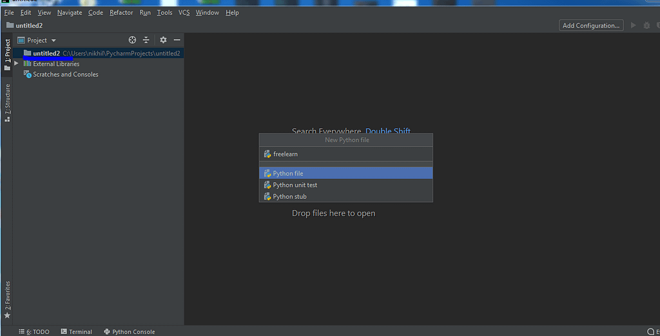
Task: Select the untitled2 project root row
Action: pos(99,53)
